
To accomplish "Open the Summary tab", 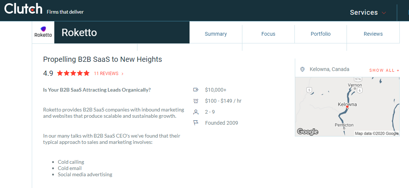I will 216,34.
